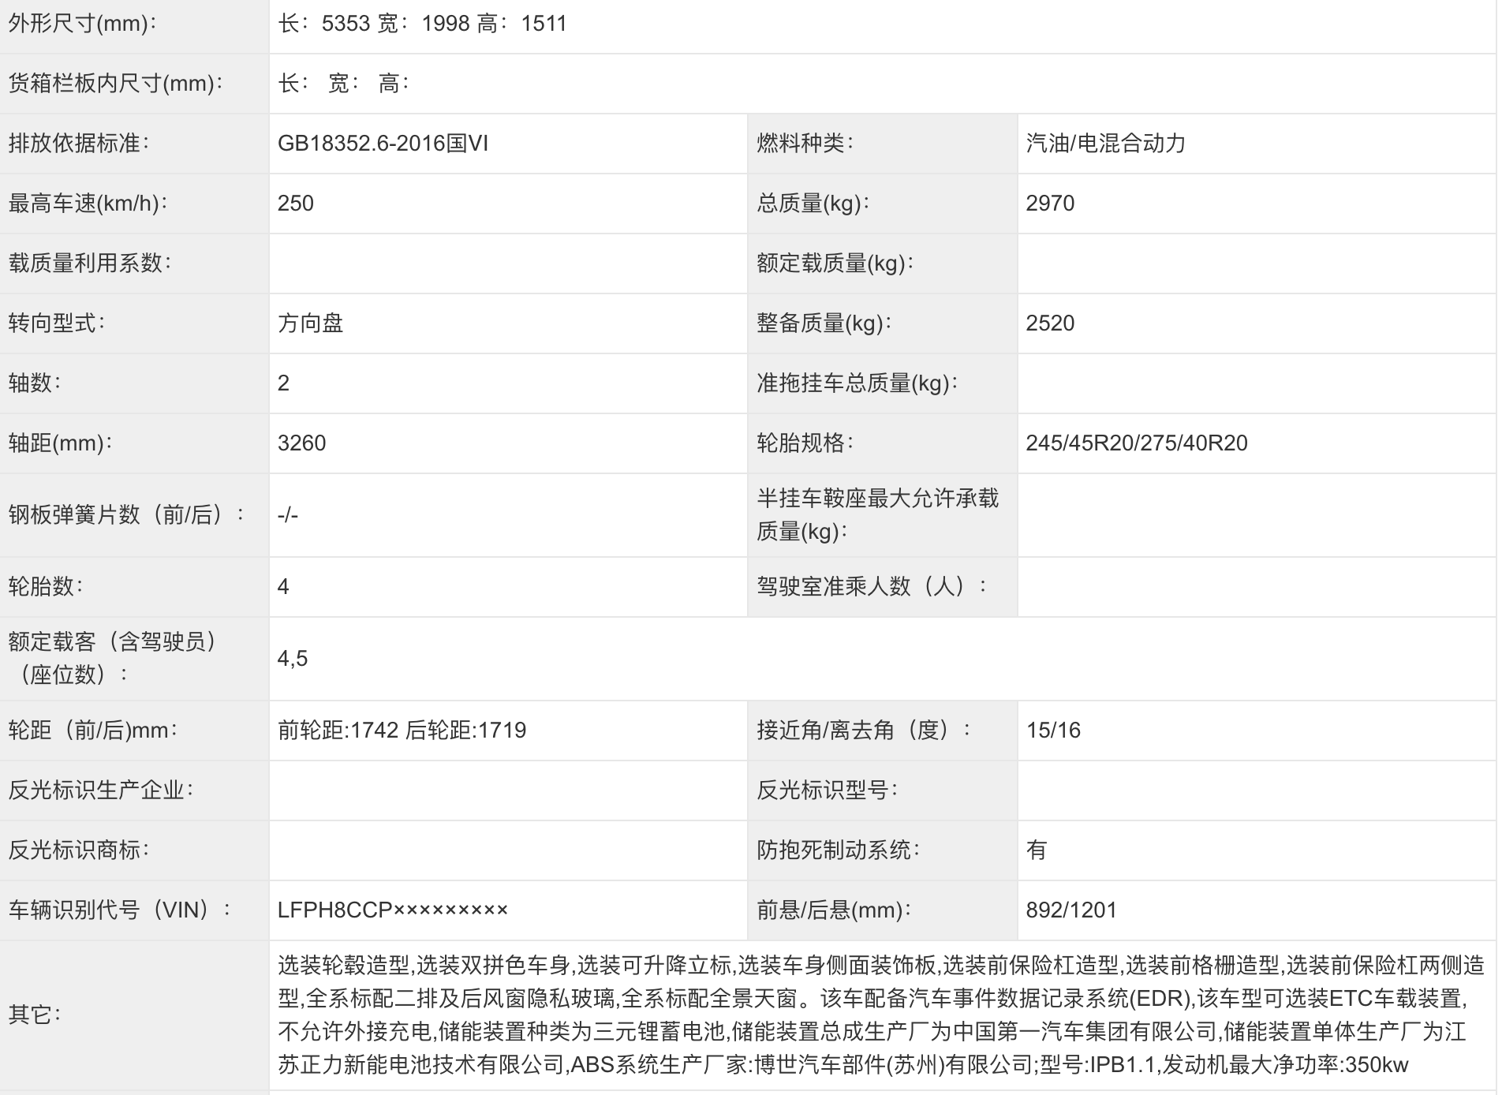1502x1095 pixels.
Task: Click the 最高车速(km/h) label
Action: [88, 204]
